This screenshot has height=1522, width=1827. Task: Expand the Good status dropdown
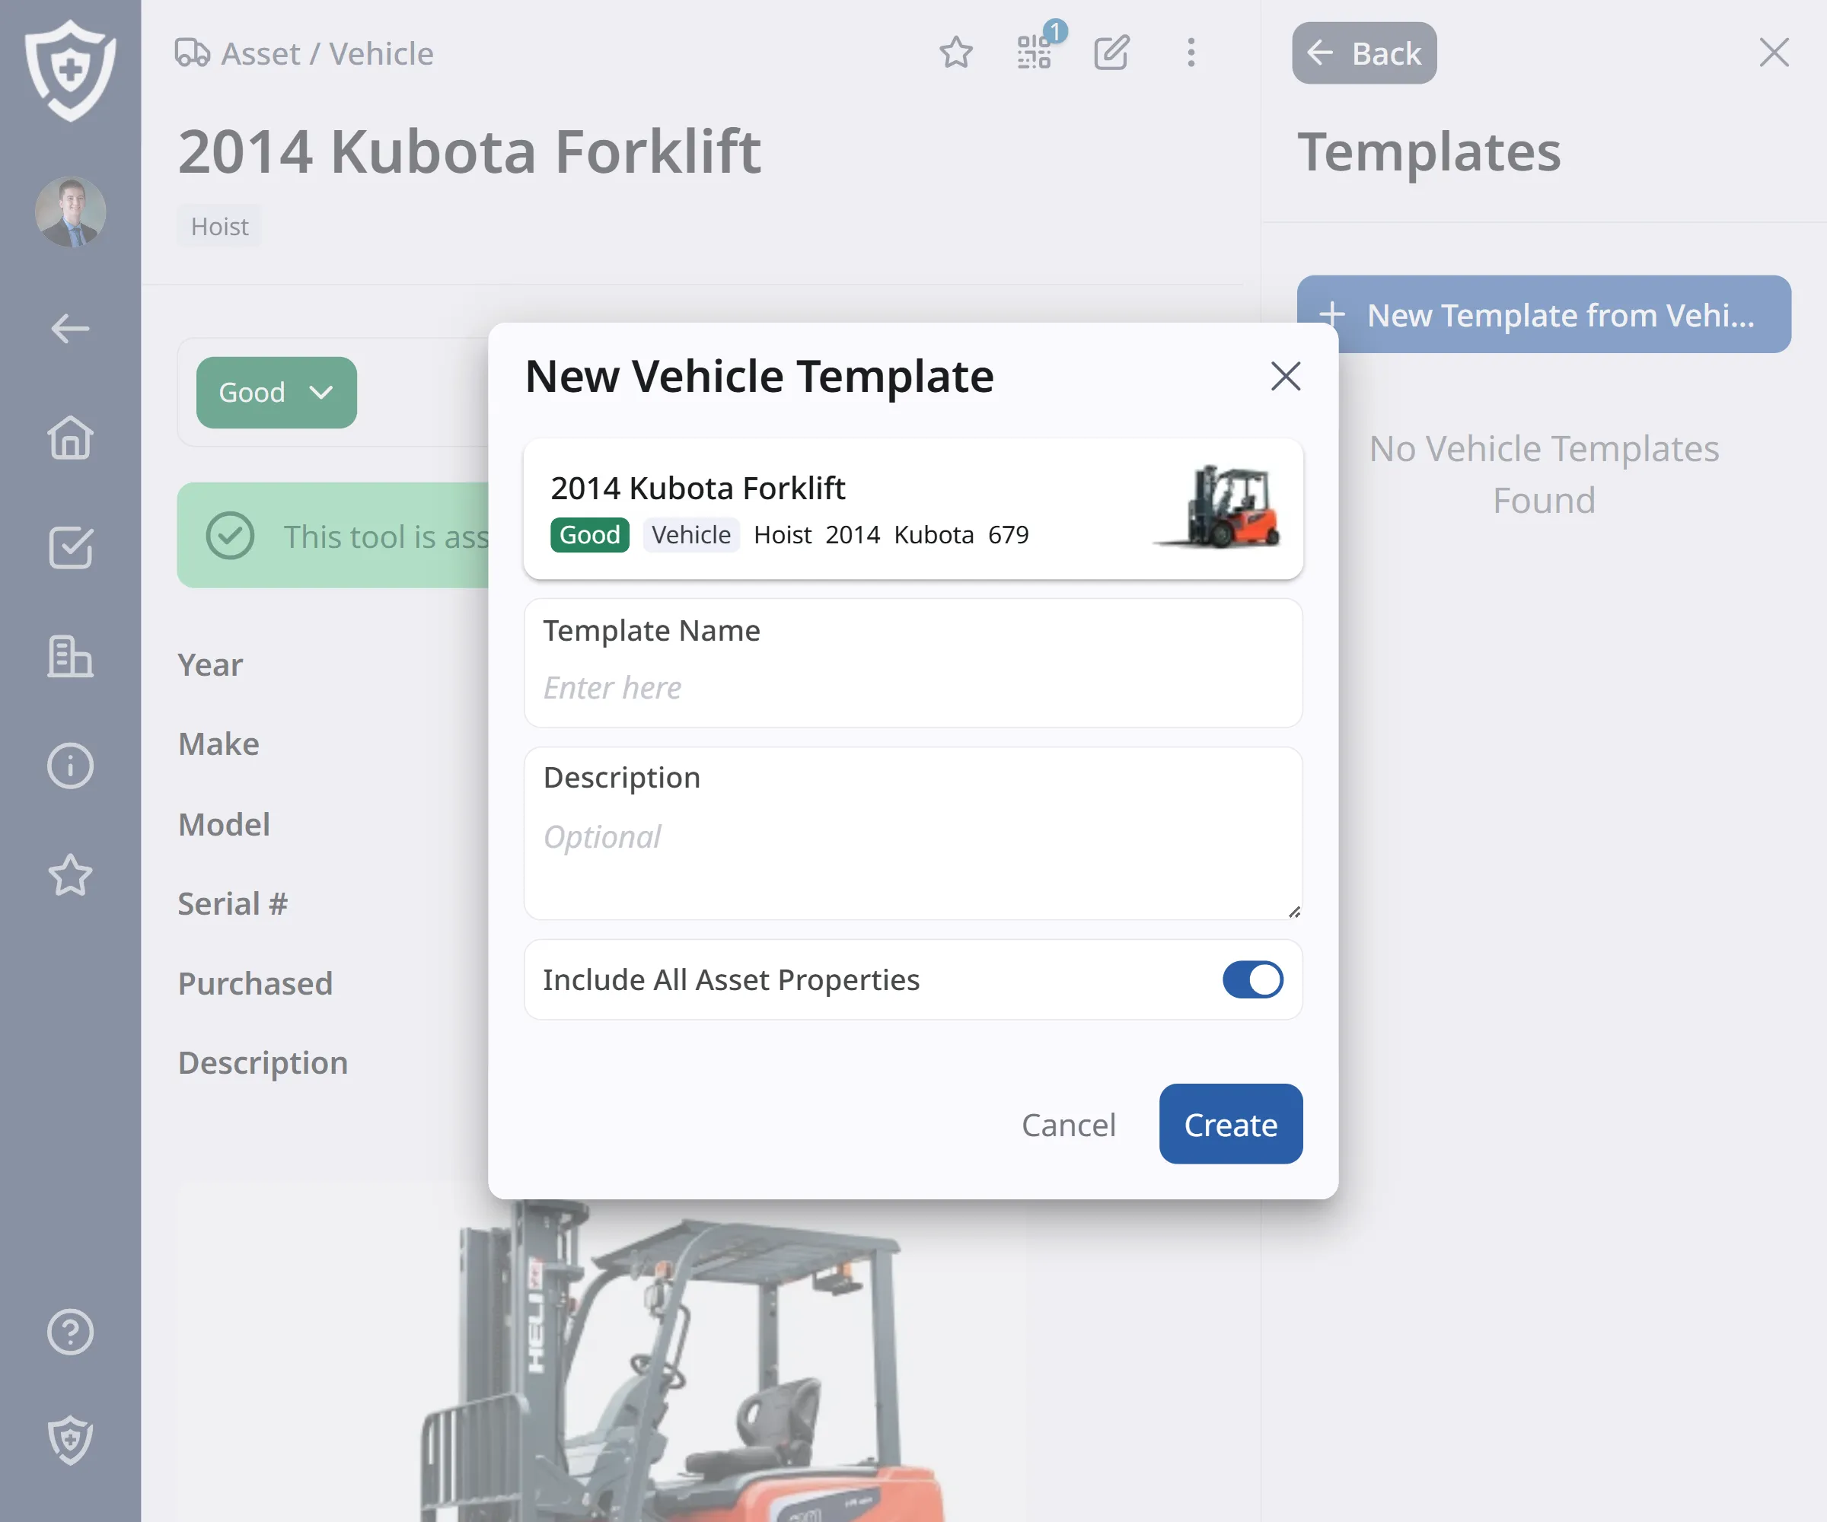276,392
